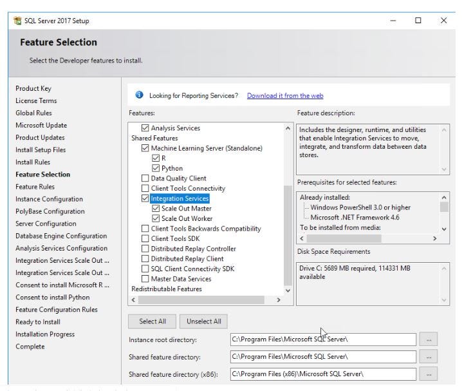Enable Client Tools Backwards Compatibility checkbox
This screenshot has height=391, width=462.
click(x=145, y=229)
